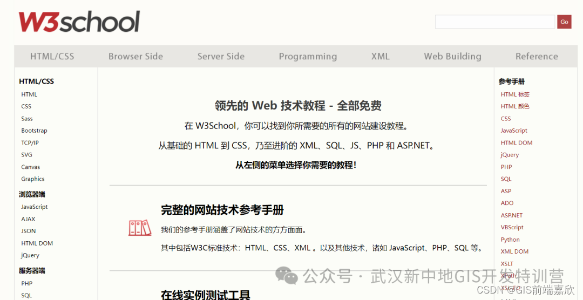Open HTML 颜色 reference link
The height and width of the screenshot is (300, 583).
click(x=515, y=106)
